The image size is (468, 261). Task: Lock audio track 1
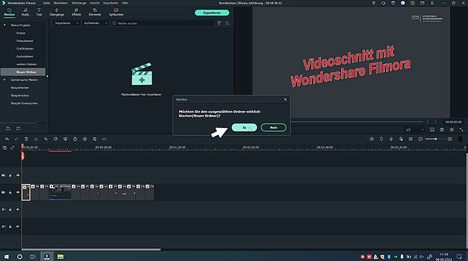pos(11,210)
